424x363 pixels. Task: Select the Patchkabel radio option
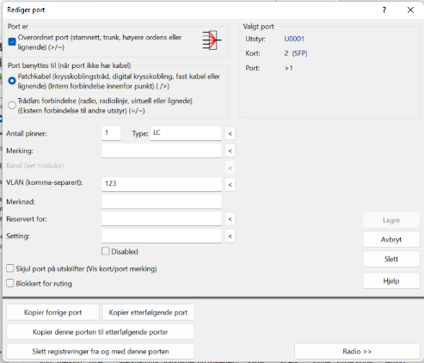[12, 81]
